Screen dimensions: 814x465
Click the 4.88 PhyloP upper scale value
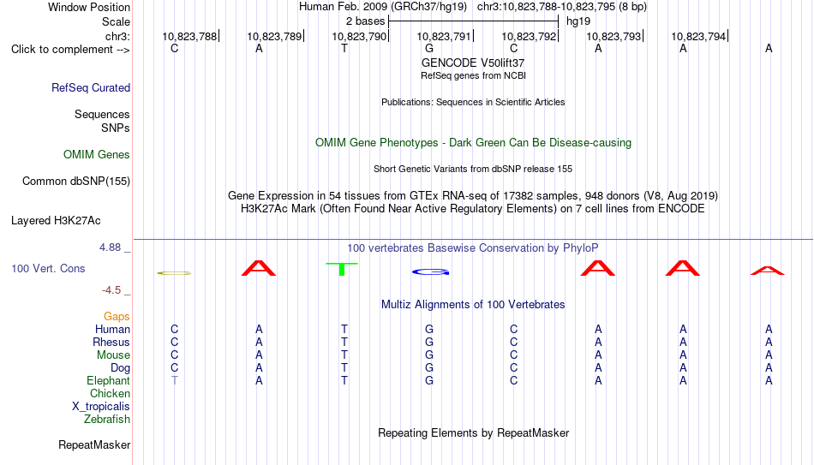110,247
